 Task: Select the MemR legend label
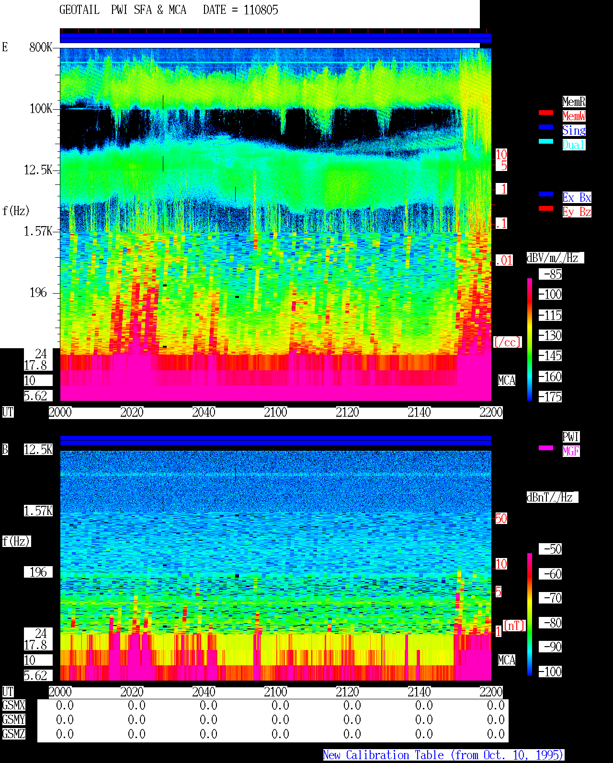(574, 102)
